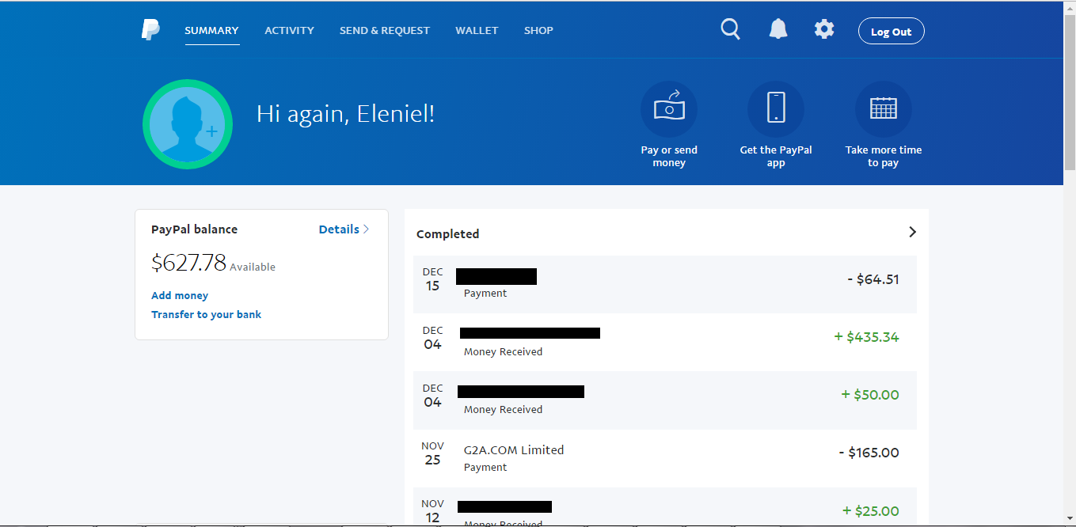
Task: Go to the Activity tab
Action: [289, 31]
